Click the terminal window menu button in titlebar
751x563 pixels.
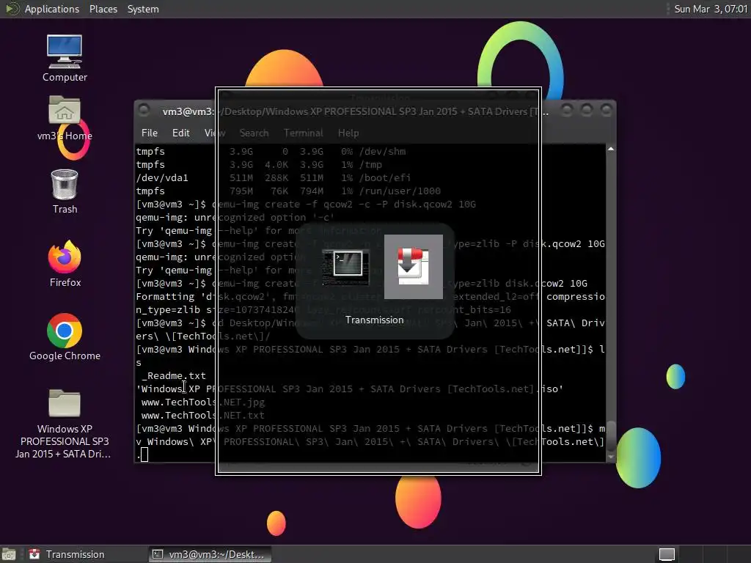pyautogui.click(x=144, y=110)
